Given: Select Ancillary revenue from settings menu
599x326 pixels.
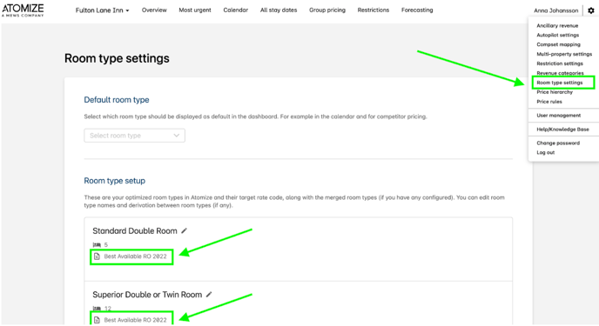Looking at the screenshot, I should (557, 25).
